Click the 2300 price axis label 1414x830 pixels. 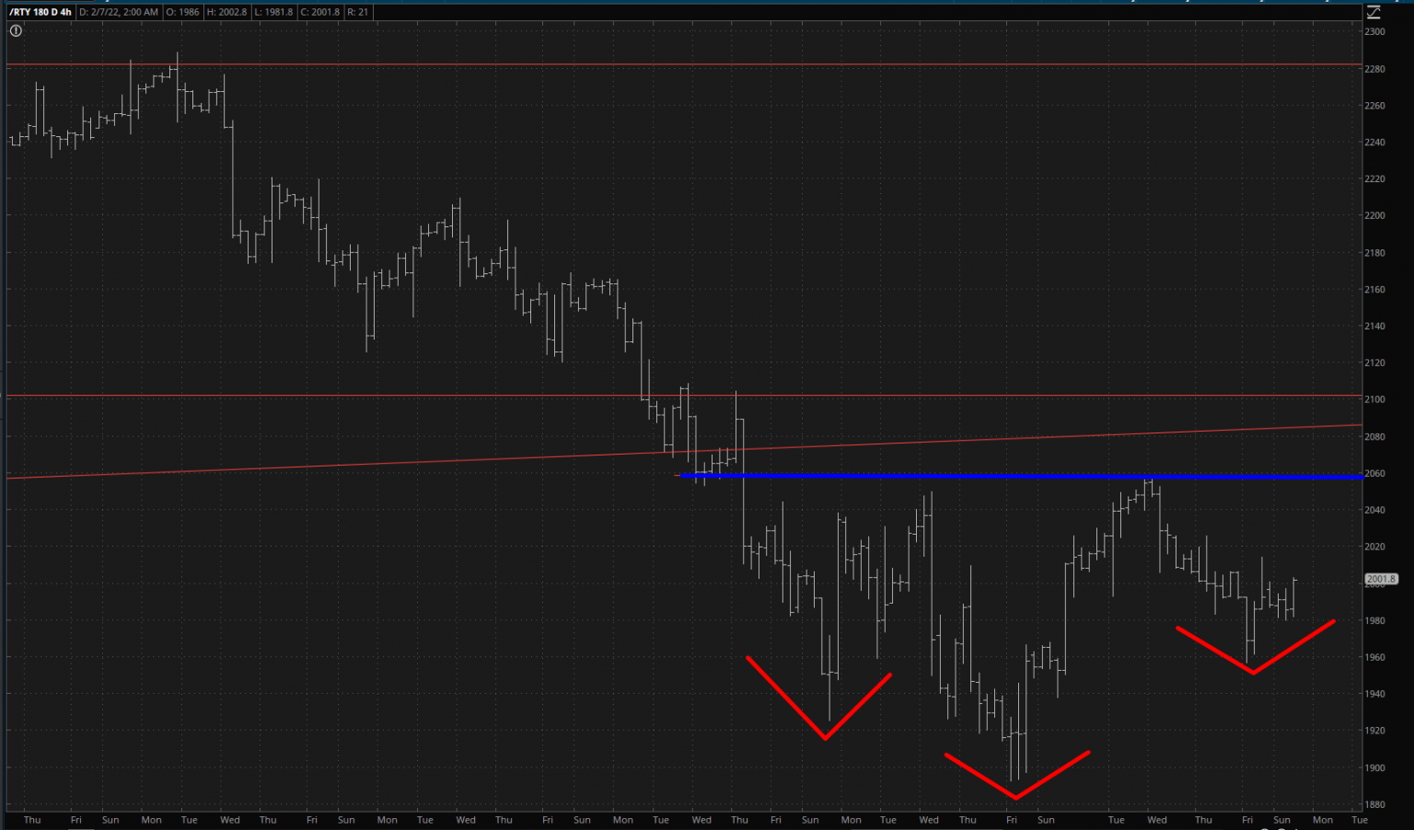click(x=1374, y=31)
